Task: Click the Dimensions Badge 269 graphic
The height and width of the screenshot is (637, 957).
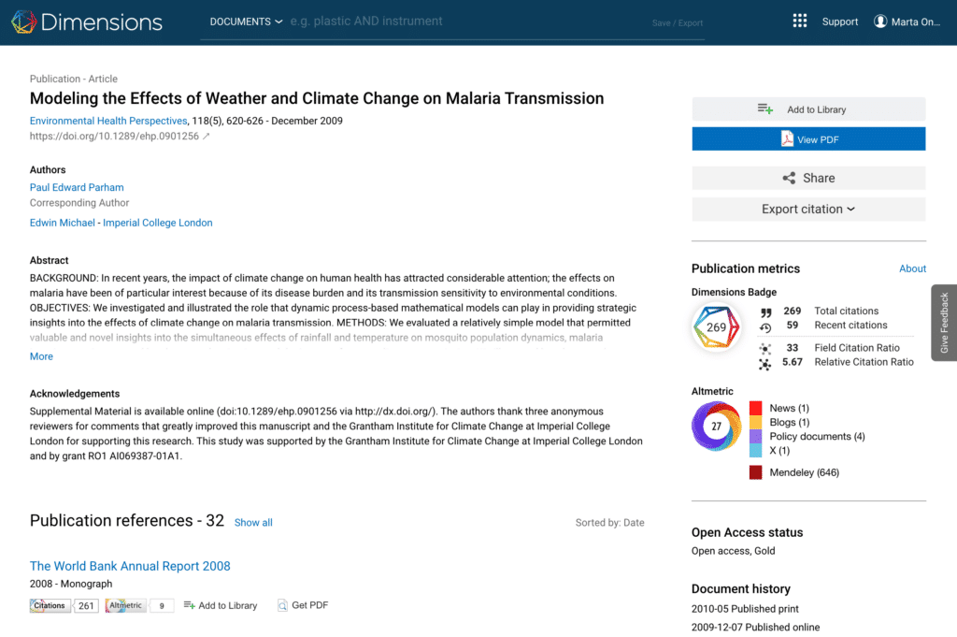Action: pos(717,327)
